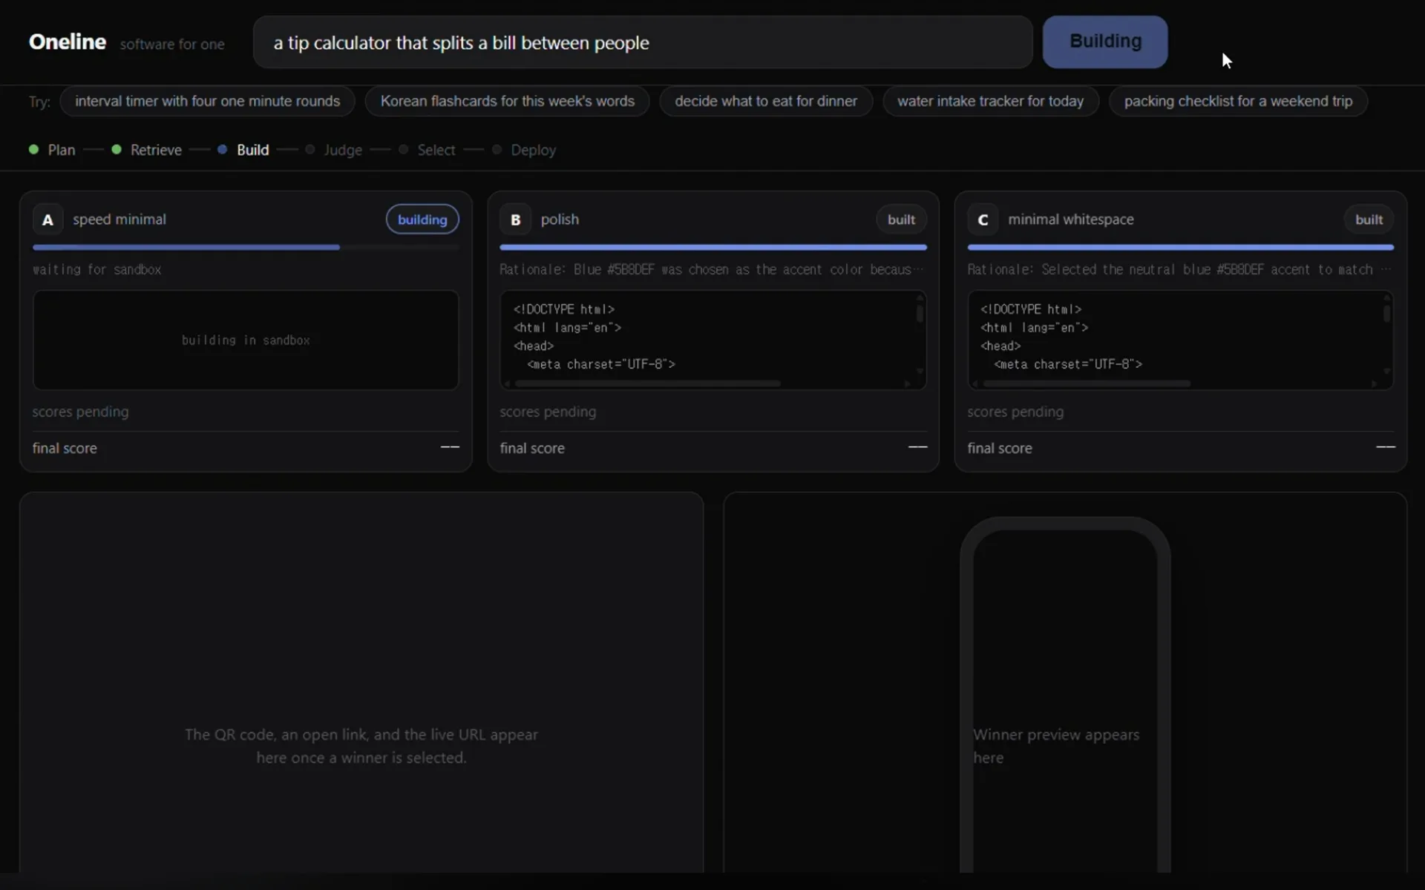Choose the Korean flashcards suggestion chip
This screenshot has height=890, width=1425.
tap(507, 101)
